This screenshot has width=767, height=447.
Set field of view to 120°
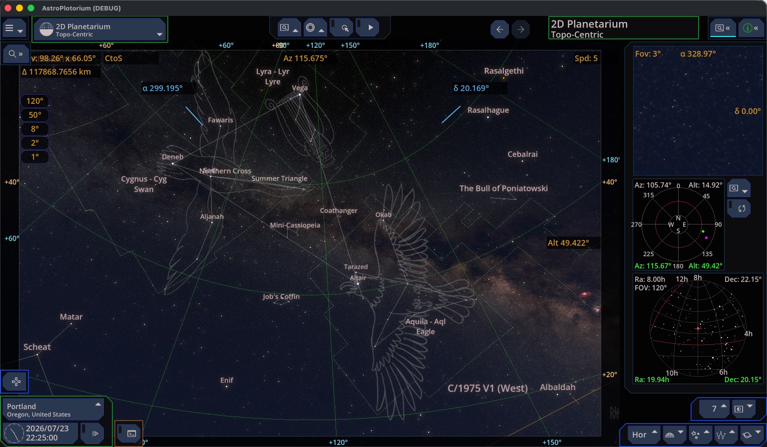coord(34,101)
